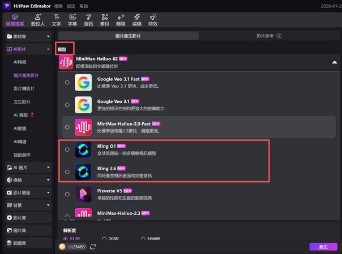The height and width of the screenshot is (254, 342).
Task: Open 文生影片 in the sidebar
Action: pos(24,102)
